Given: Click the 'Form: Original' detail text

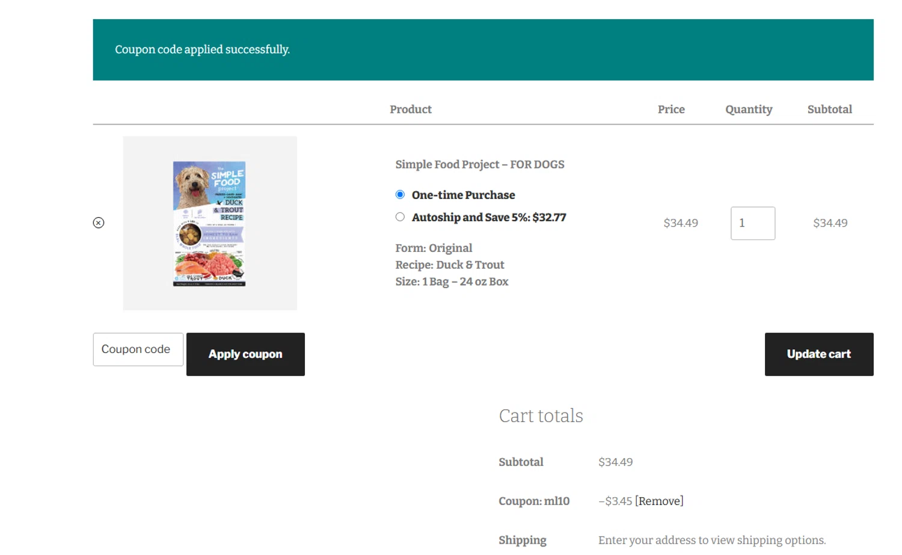Looking at the screenshot, I should (x=434, y=248).
